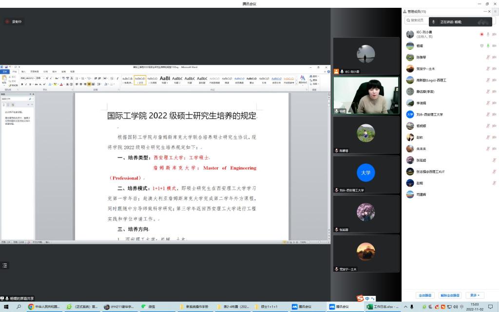The width and height of the screenshot is (499, 312).
Task: Click the recording indicator 录制中
Action: point(14,22)
